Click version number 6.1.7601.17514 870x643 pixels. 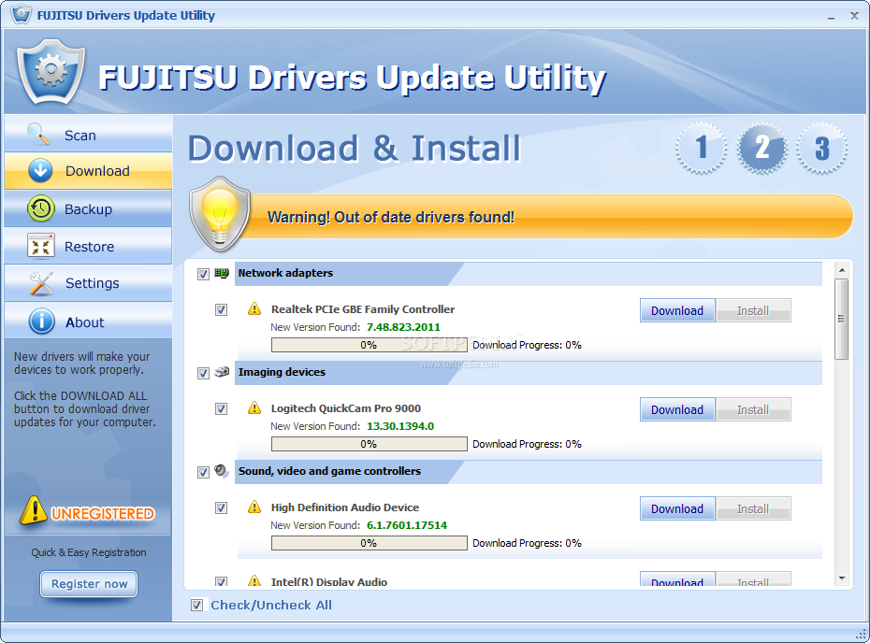pyautogui.click(x=407, y=525)
